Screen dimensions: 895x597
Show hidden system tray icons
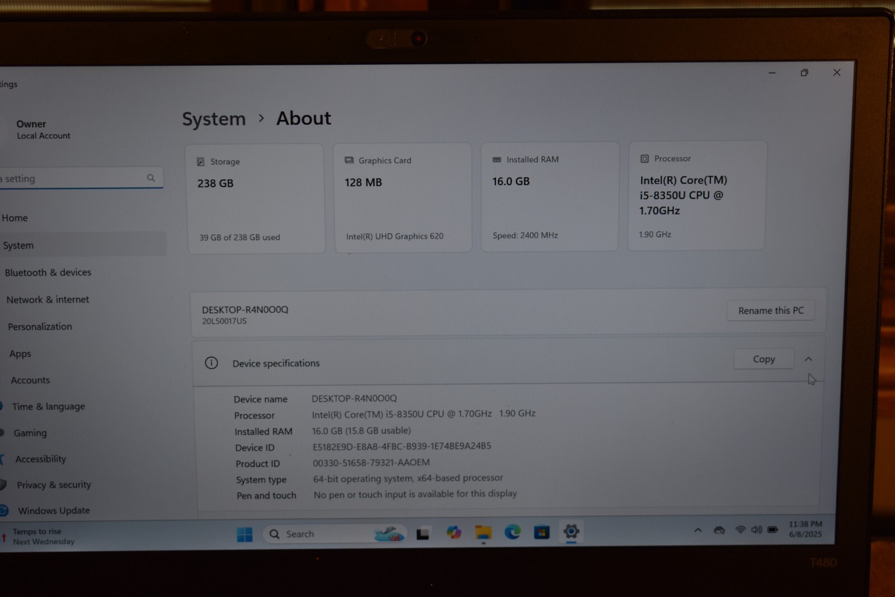(x=698, y=530)
